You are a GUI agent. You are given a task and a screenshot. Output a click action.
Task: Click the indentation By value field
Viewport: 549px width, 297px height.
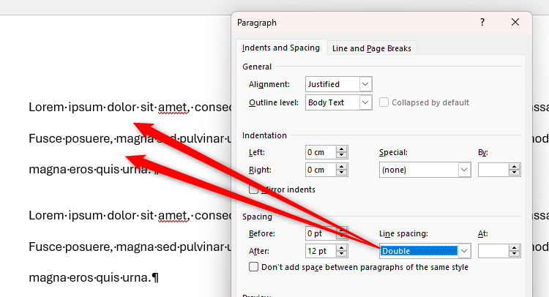493,170
